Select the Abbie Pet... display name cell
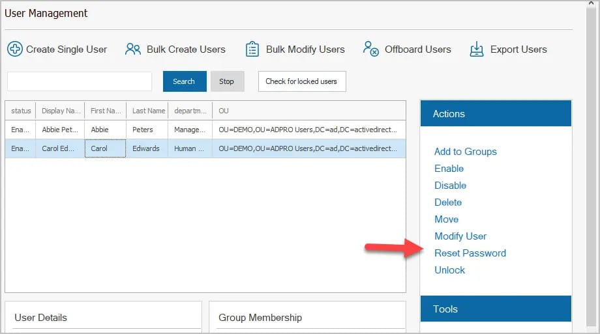The height and width of the screenshot is (334, 600). [60, 130]
